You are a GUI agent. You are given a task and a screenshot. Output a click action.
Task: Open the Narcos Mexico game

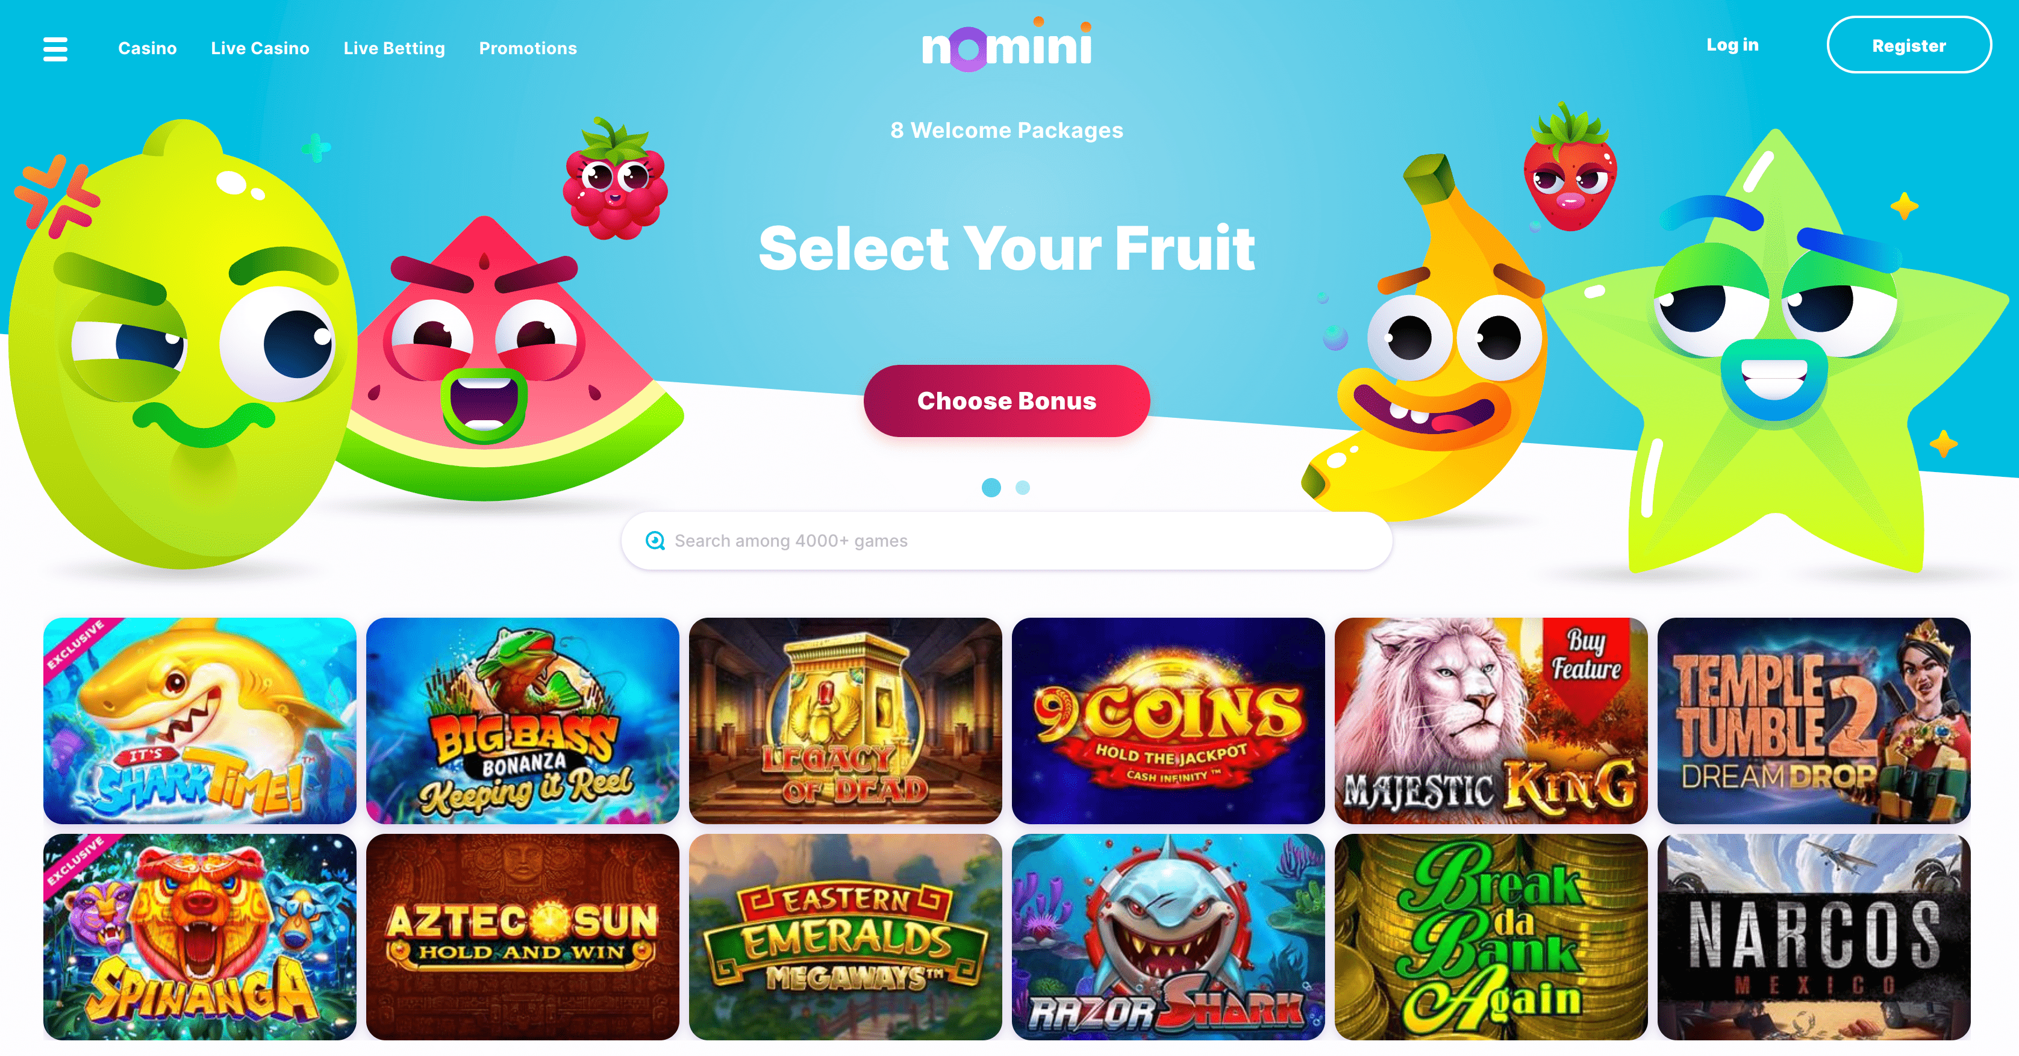pyautogui.click(x=1814, y=937)
